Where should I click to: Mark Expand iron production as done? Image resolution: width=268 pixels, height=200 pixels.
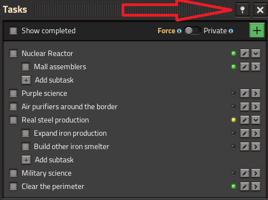26,134
